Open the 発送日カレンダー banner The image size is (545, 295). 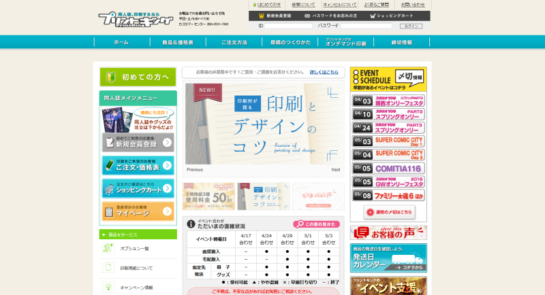tap(388, 258)
